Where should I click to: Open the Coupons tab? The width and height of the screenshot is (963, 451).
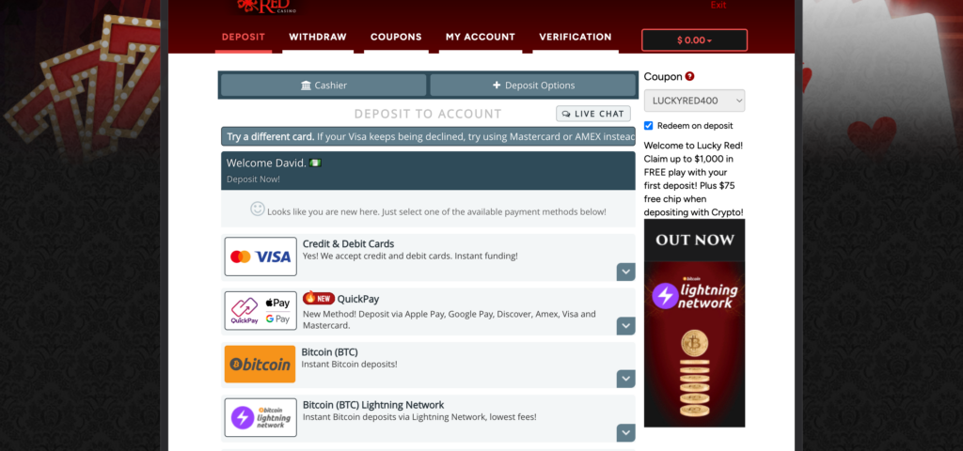click(x=396, y=37)
